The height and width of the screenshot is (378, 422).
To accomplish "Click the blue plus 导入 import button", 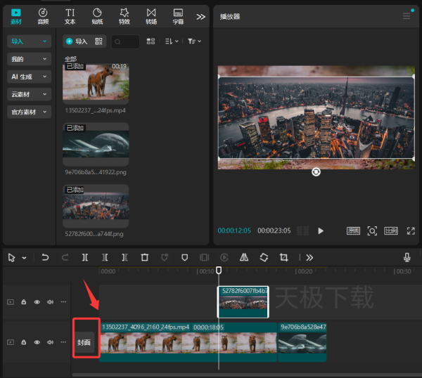I will coord(77,41).
